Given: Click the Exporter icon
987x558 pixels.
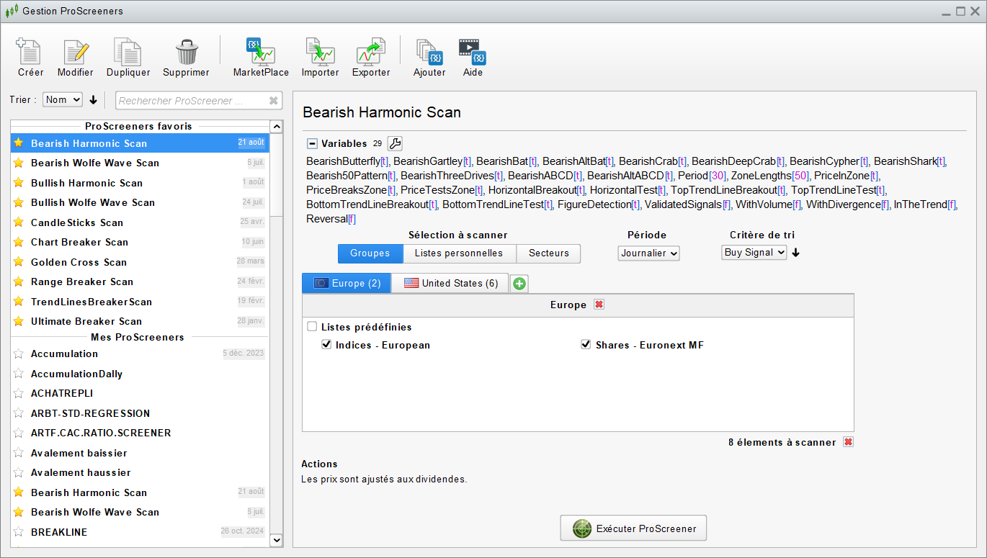Looking at the screenshot, I should point(371,53).
